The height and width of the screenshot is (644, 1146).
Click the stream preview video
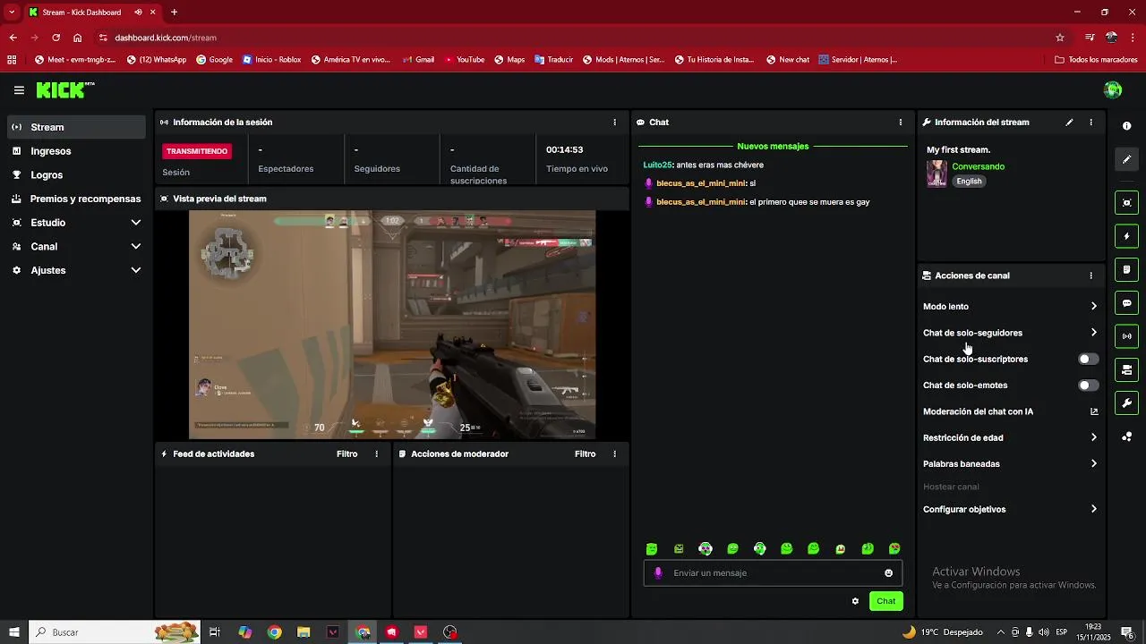(x=392, y=325)
